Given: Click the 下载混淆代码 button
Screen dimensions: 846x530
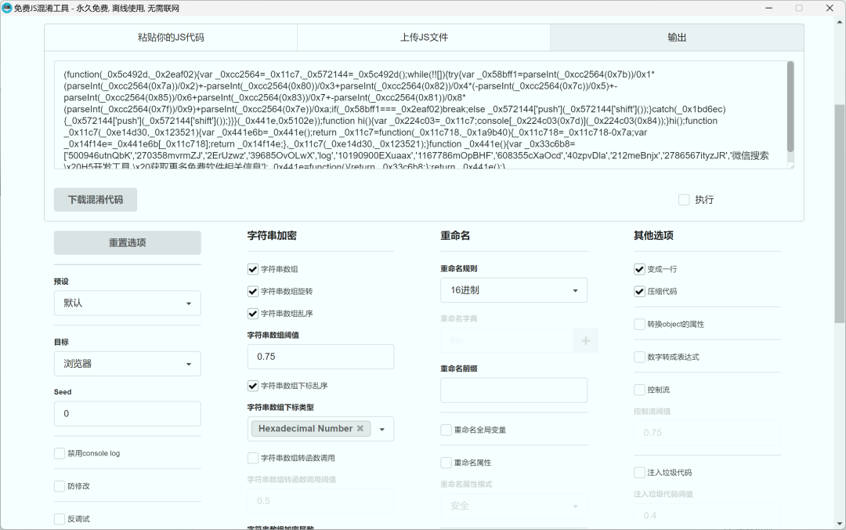Looking at the screenshot, I should pos(96,200).
